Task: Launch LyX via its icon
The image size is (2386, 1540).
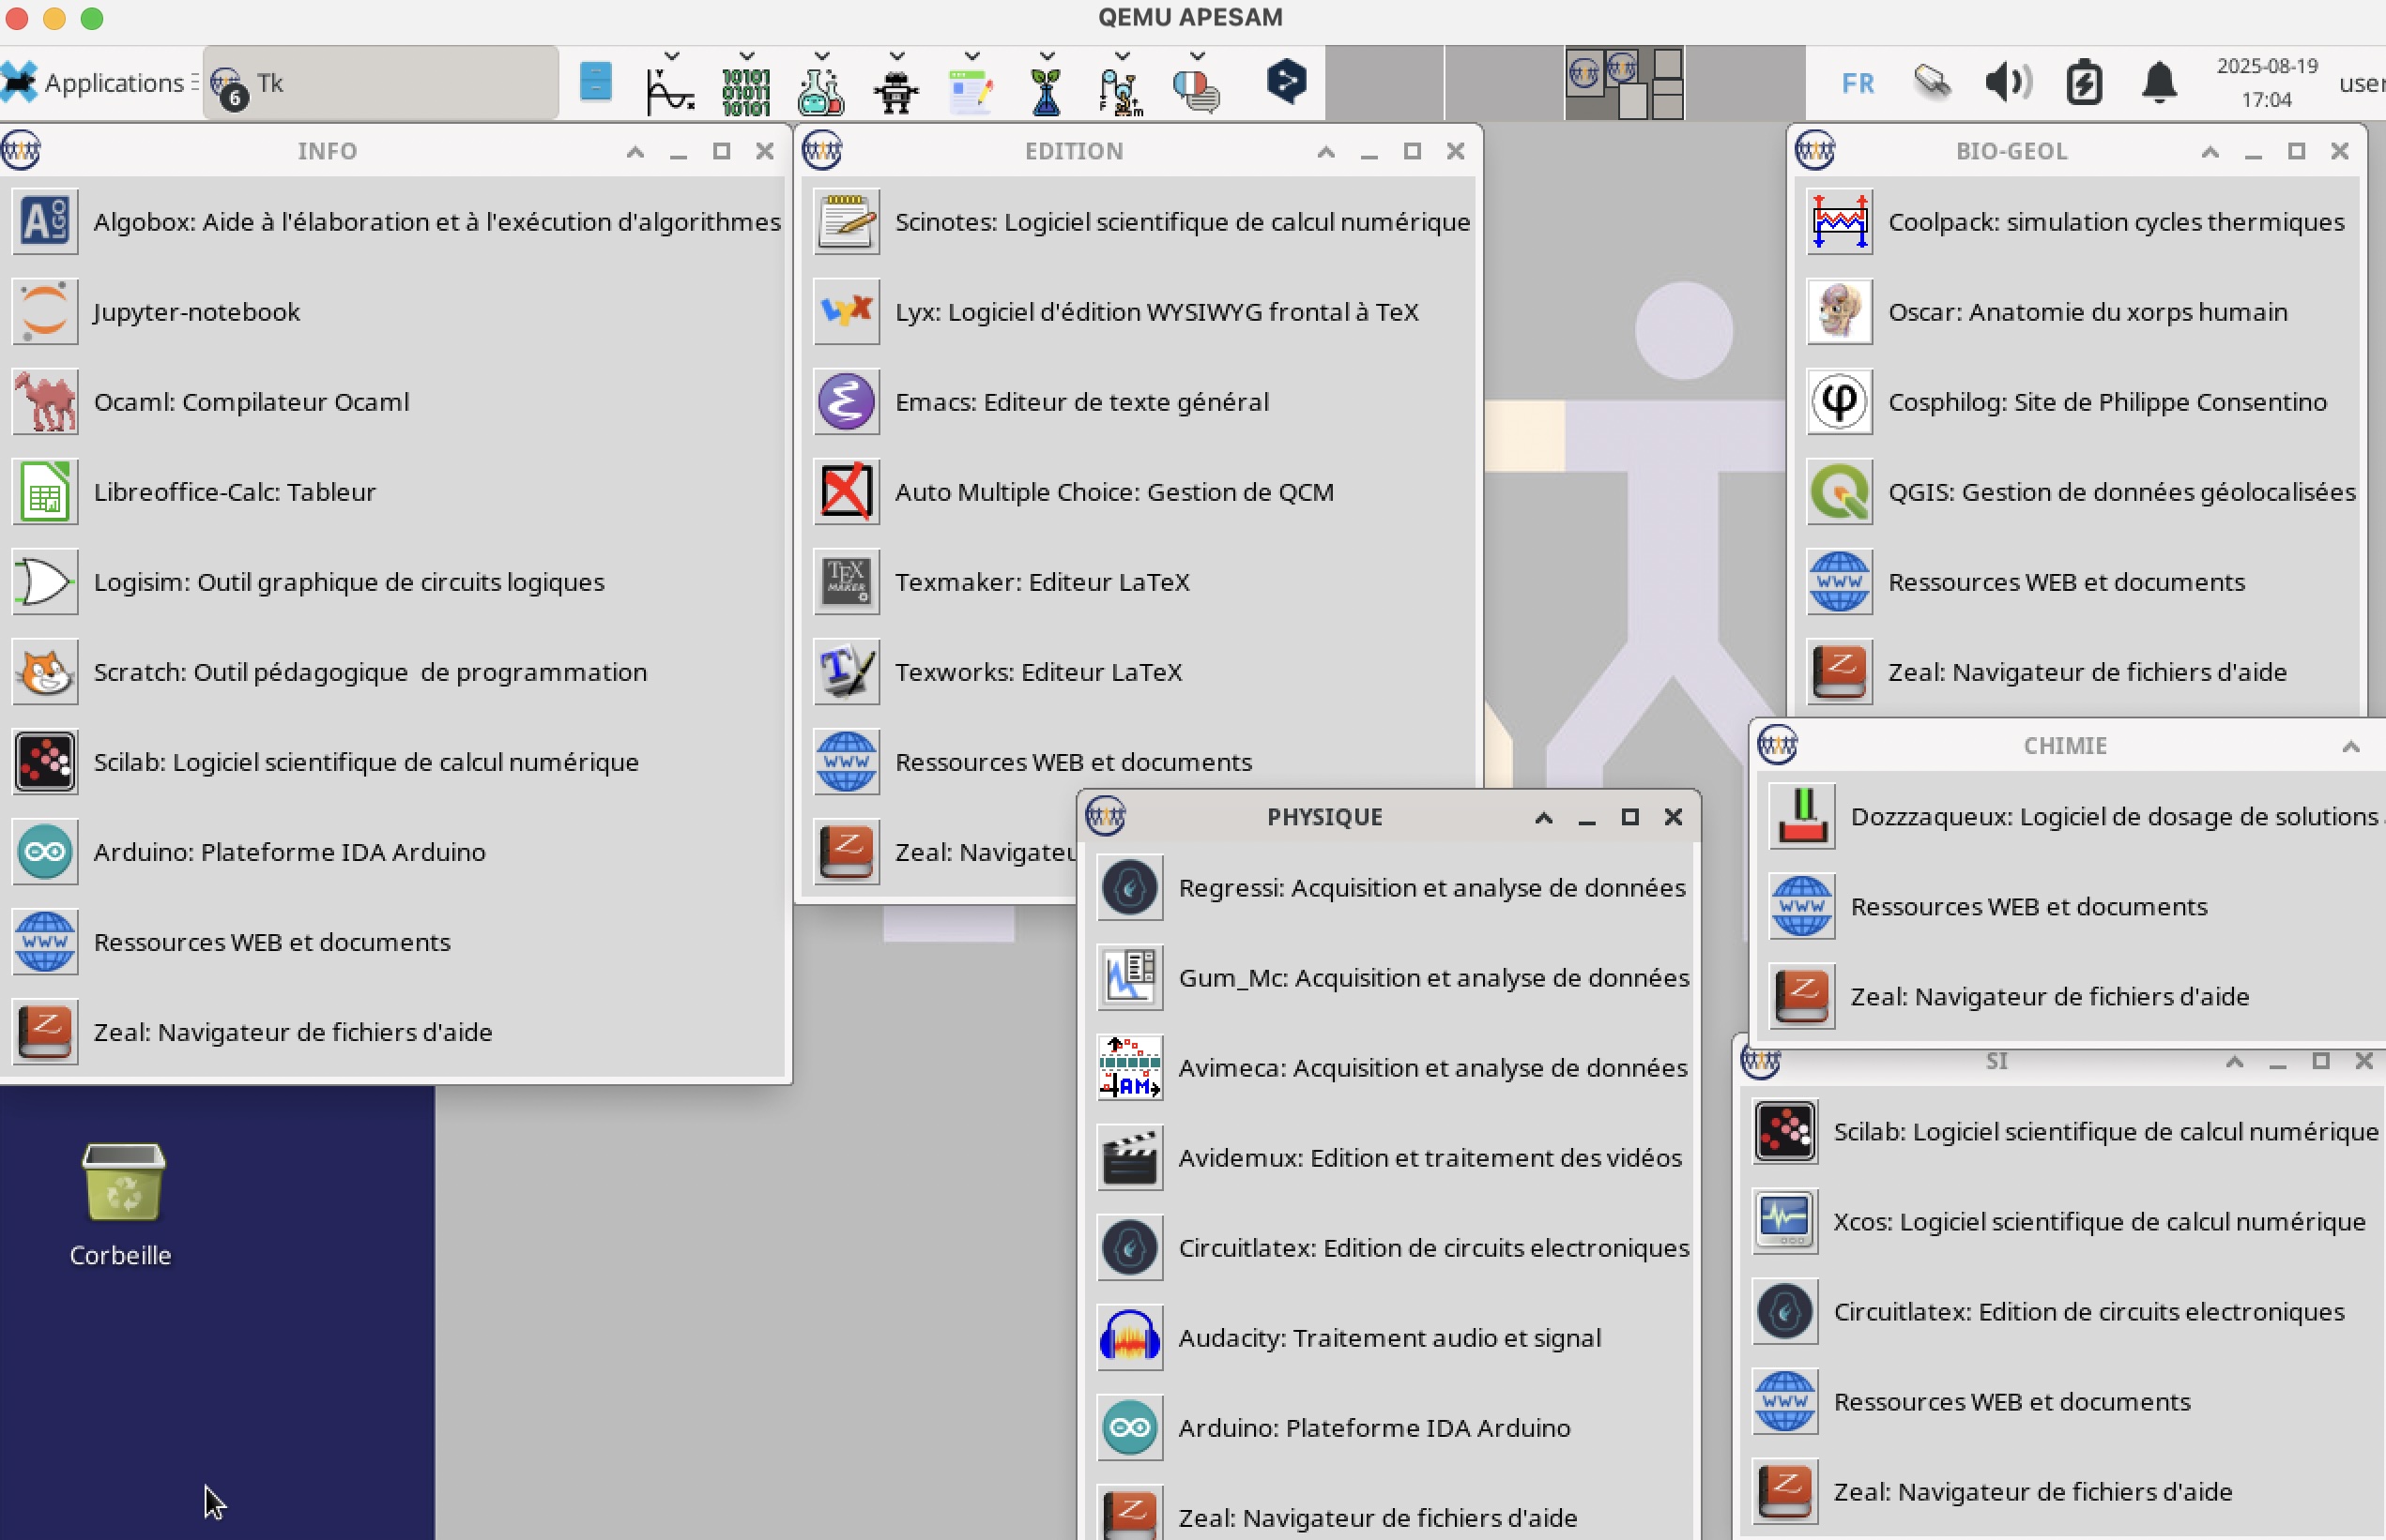Action: coord(847,312)
